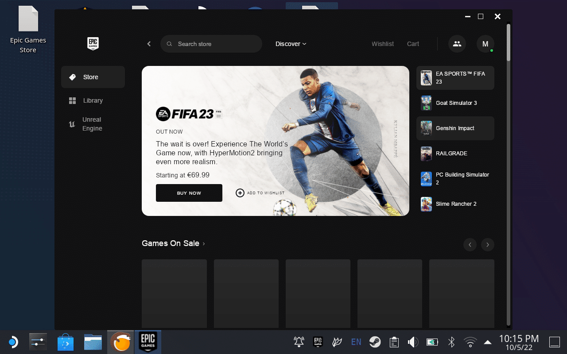Open clipboard tray icon
Screen dimensions: 567x354
(x=394, y=342)
